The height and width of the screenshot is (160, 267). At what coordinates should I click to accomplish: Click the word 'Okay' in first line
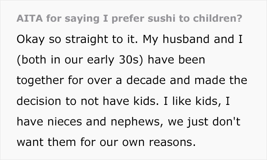(31, 40)
